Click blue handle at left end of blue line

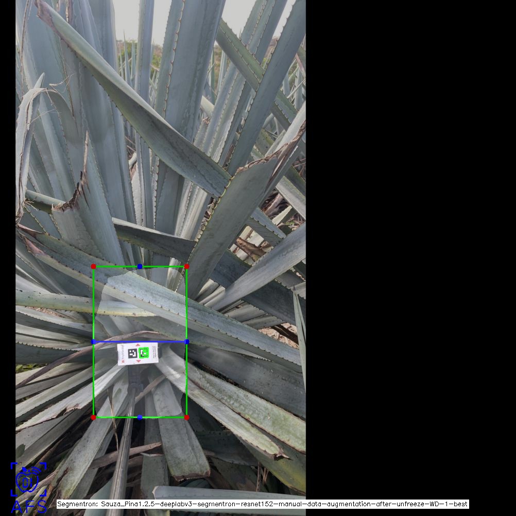point(93,342)
